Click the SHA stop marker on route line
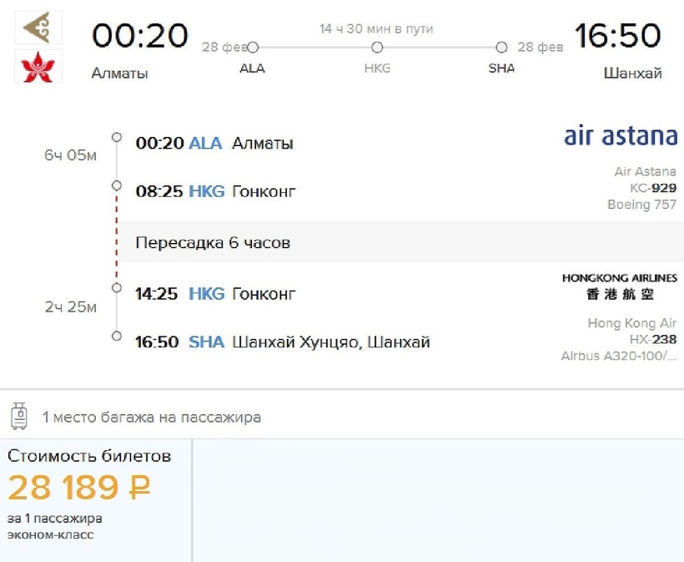 point(501,48)
